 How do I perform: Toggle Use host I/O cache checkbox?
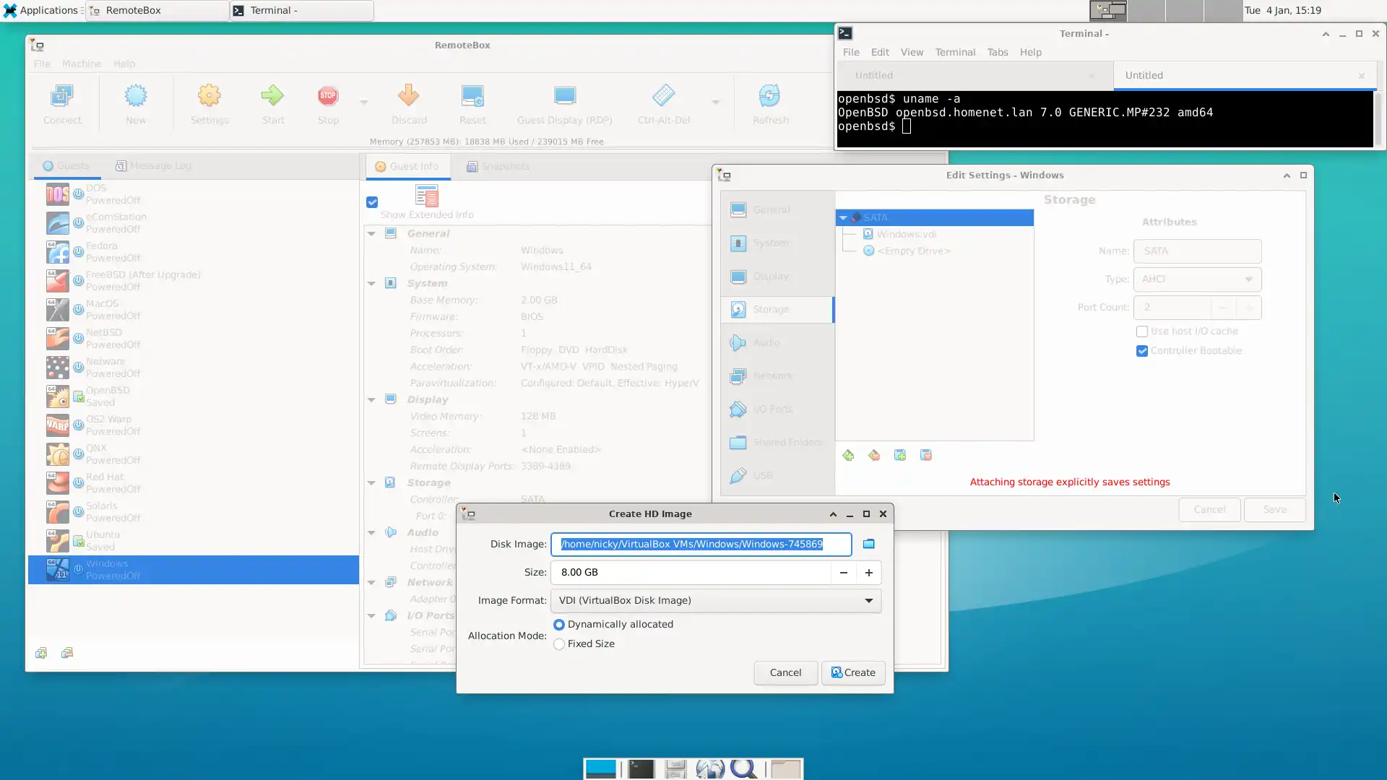click(x=1142, y=331)
